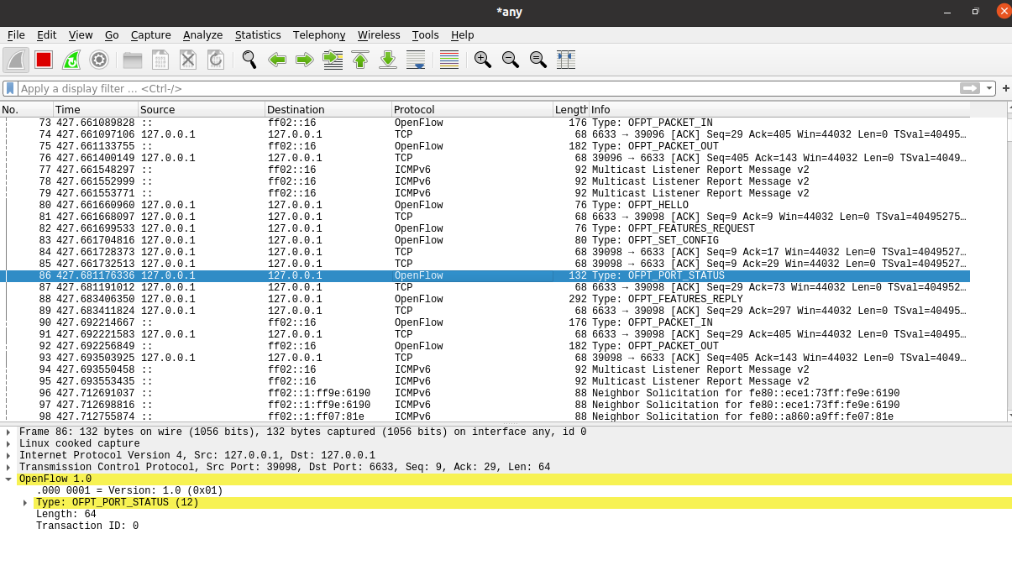Open the Statistics menu
The image size is (1012, 576).
point(258,35)
